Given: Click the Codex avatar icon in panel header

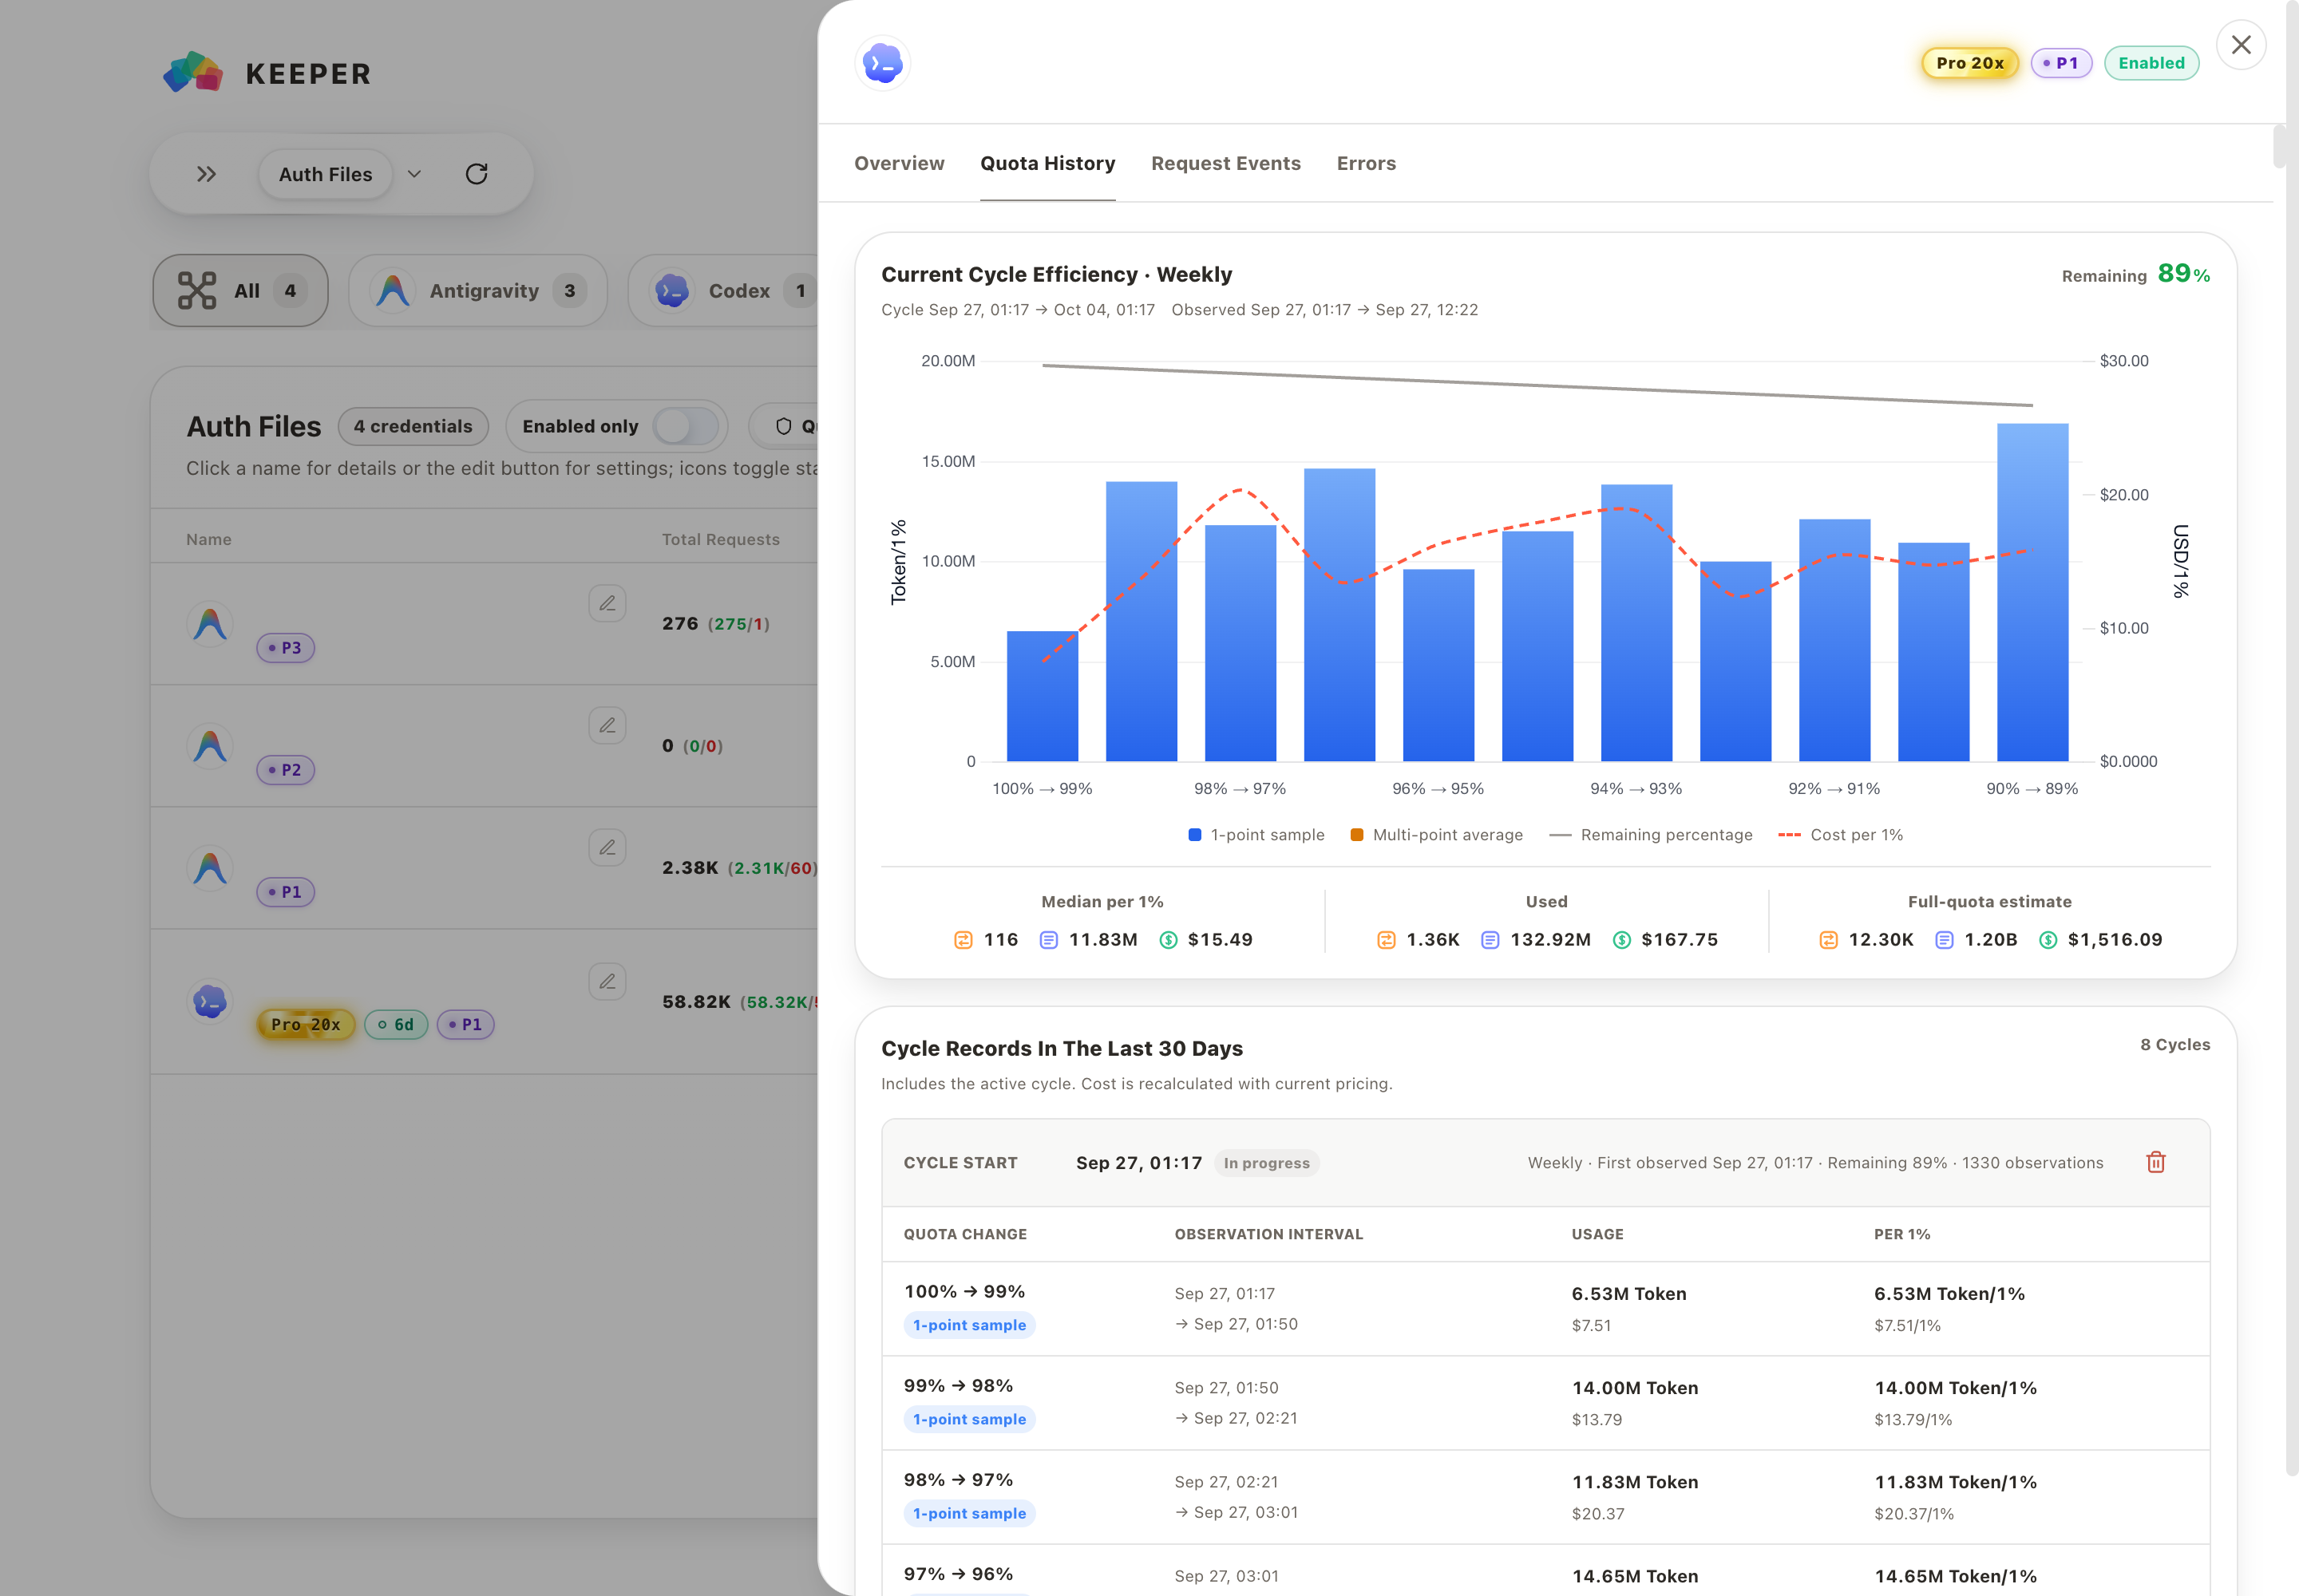Looking at the screenshot, I should pyautogui.click(x=884, y=64).
